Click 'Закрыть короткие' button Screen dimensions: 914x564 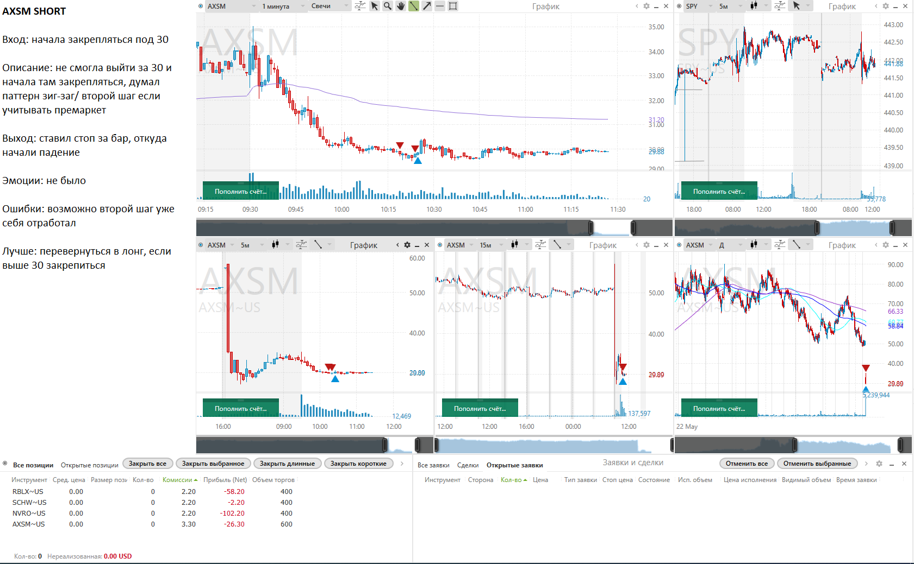[x=358, y=464]
